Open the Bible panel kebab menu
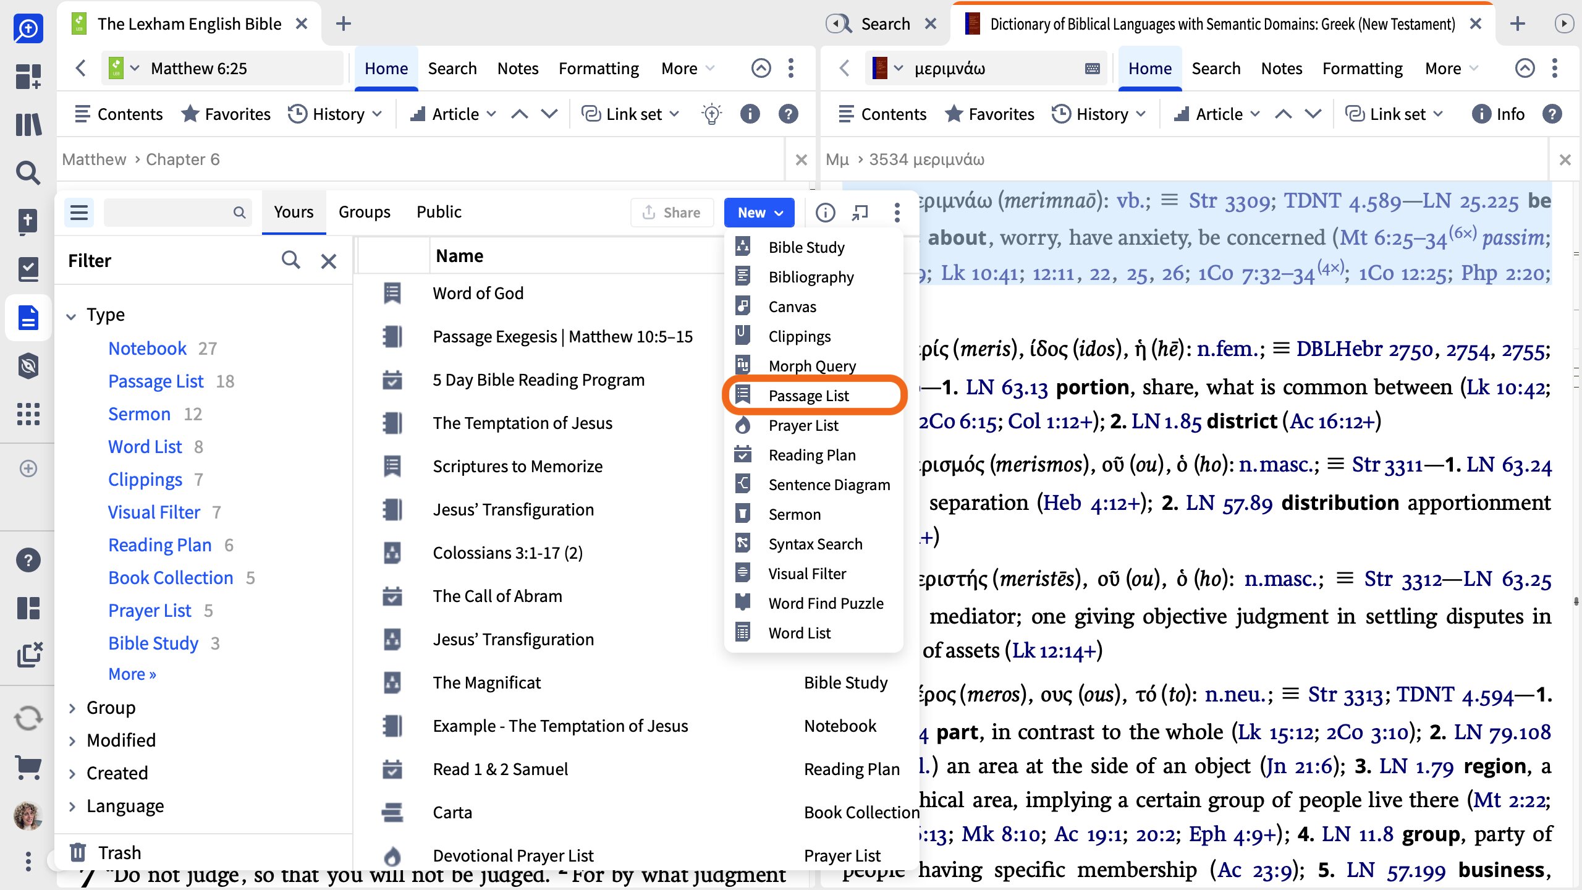1582x890 pixels. click(790, 68)
